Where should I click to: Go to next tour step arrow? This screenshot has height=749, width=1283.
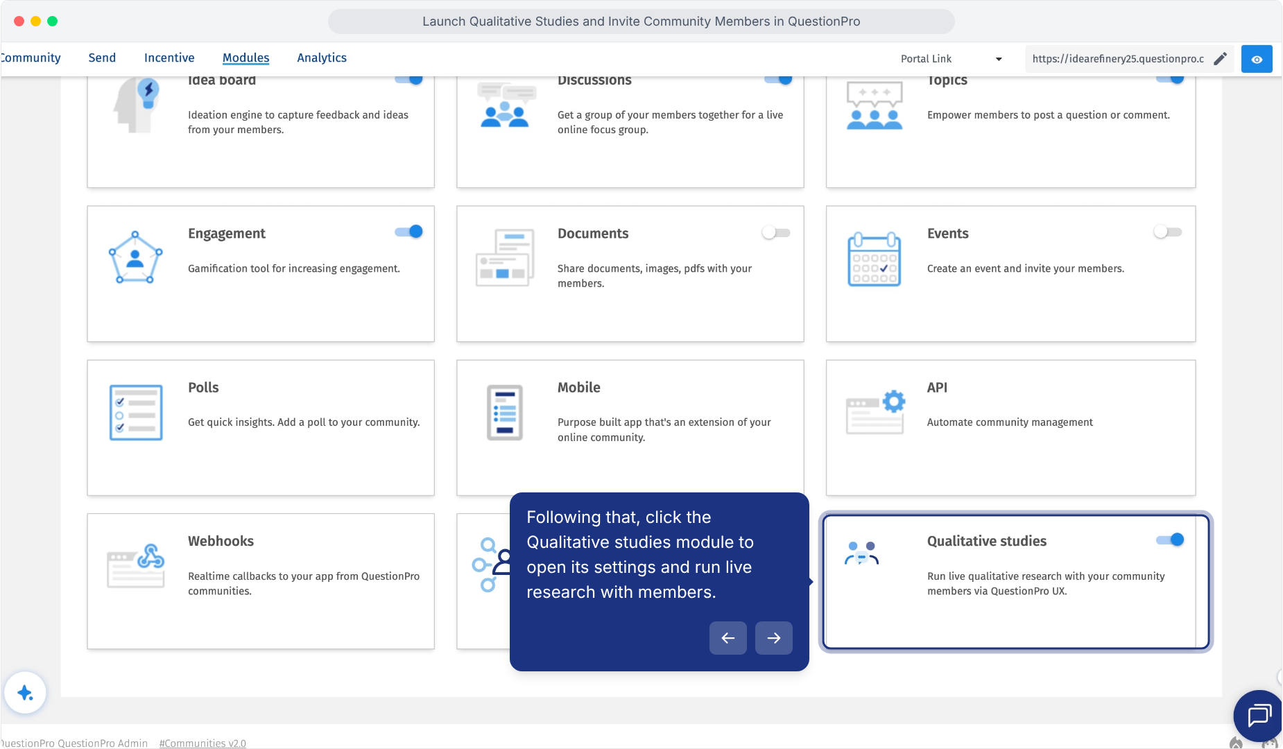tap(774, 638)
